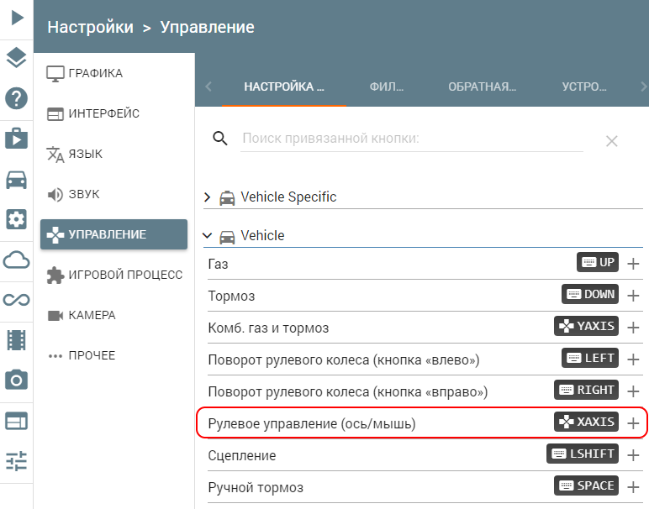Open the layers icon in the sidebar
The height and width of the screenshot is (509, 649).
[x=16, y=57]
